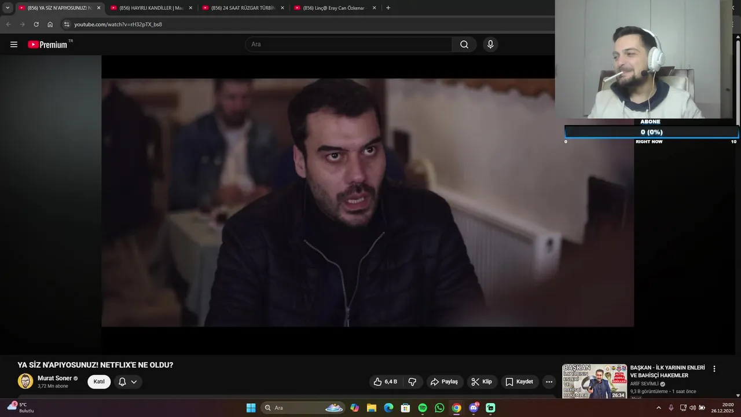This screenshot has height=417, width=741.
Task: Show hidden system tray icons chevron
Action: point(658,408)
